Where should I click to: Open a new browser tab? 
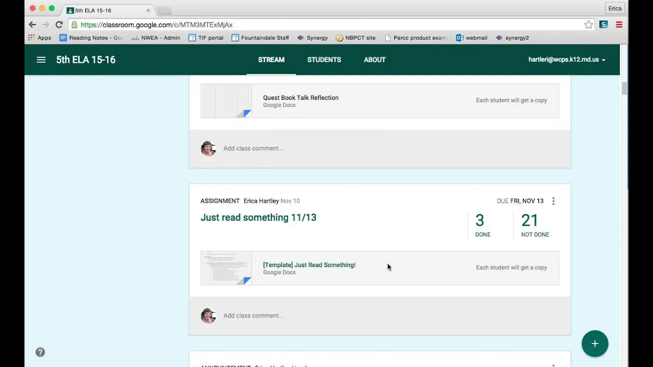[163, 11]
